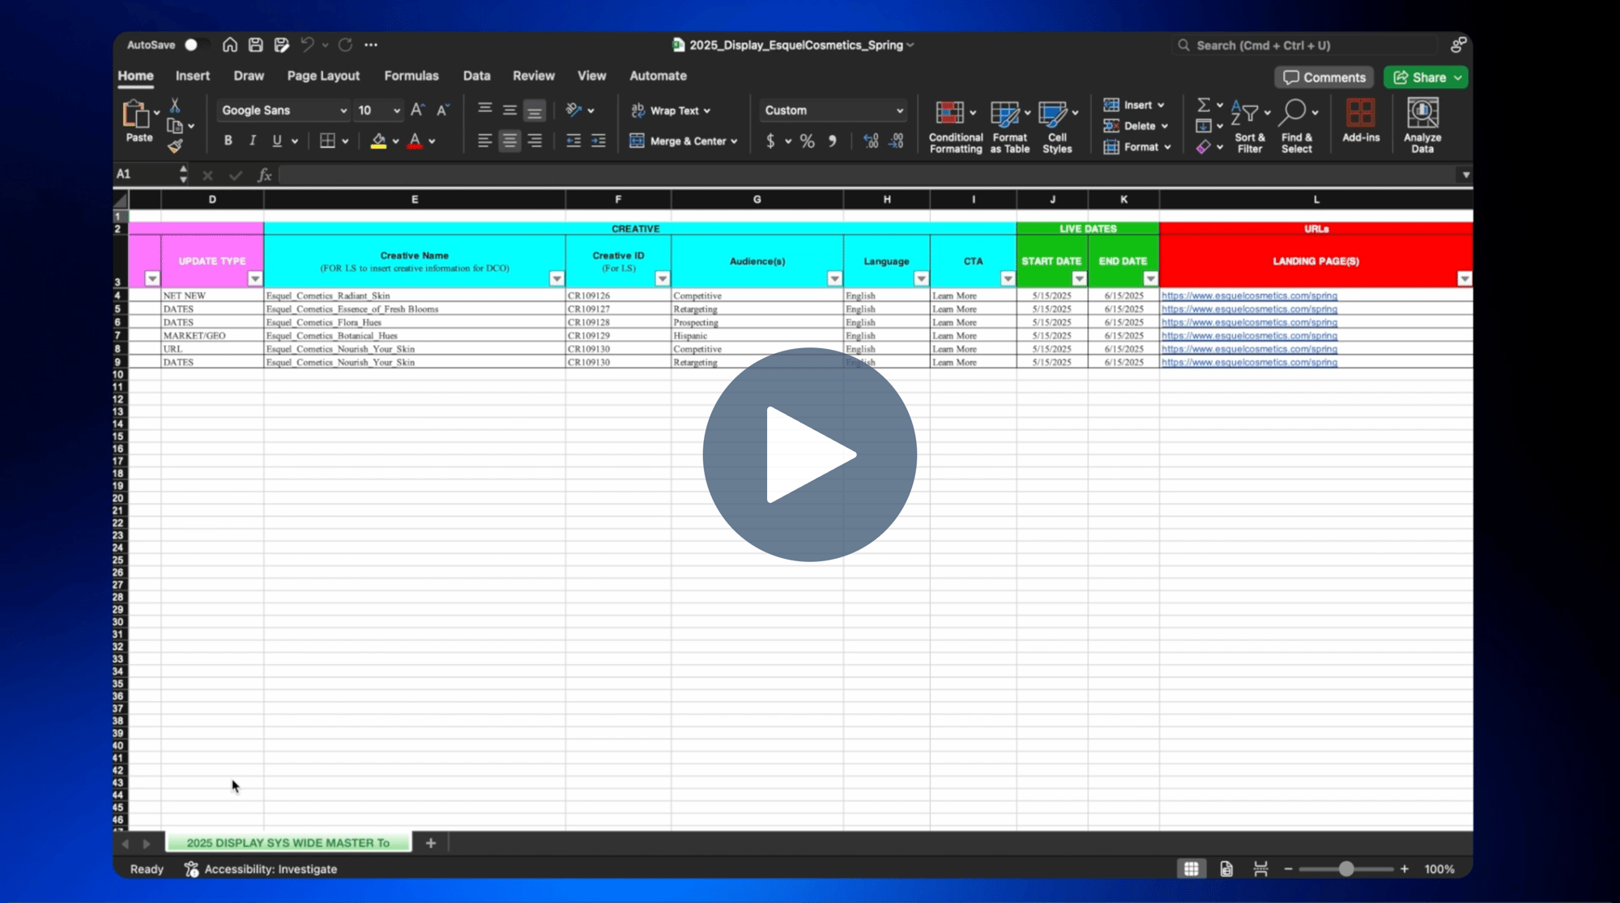Click the Undo arrow icon
The width and height of the screenshot is (1620, 903).
tap(307, 45)
